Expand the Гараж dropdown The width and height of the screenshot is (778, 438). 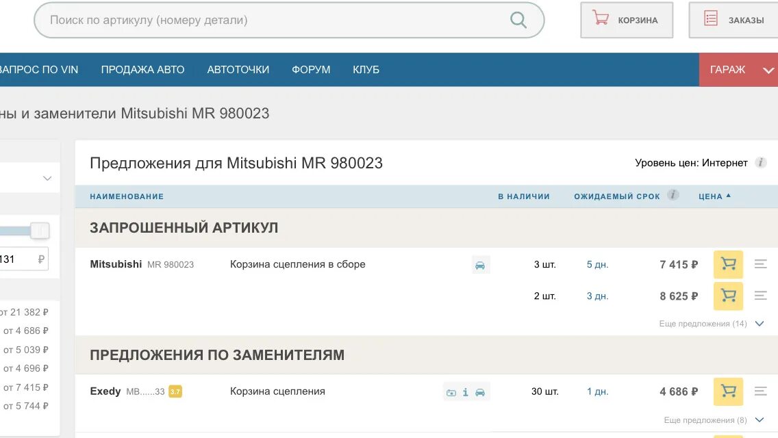738,69
